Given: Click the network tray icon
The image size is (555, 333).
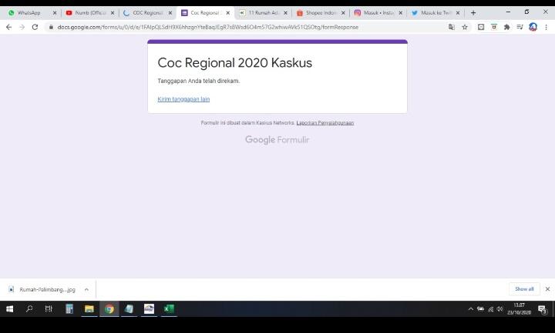Looking at the screenshot, I should tap(490, 309).
